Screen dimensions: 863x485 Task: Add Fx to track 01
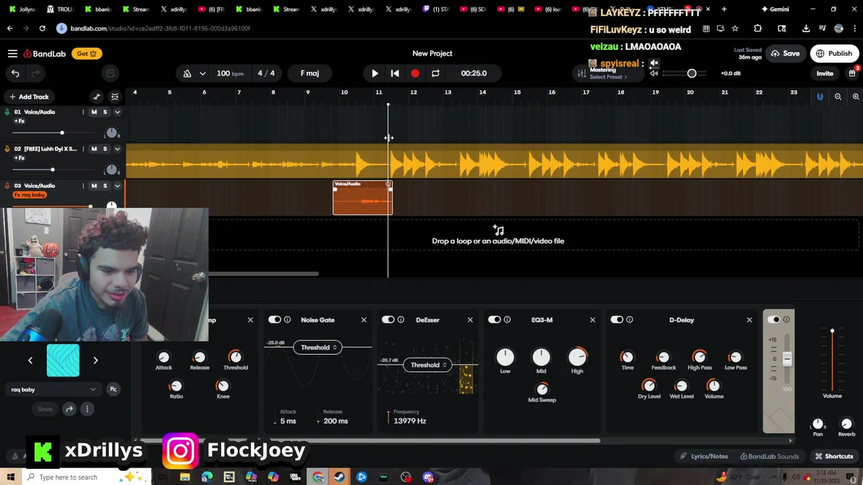[20, 121]
